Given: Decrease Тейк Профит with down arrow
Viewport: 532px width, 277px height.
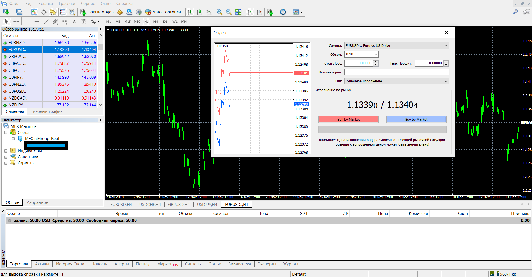Looking at the screenshot, I should pos(446,65).
